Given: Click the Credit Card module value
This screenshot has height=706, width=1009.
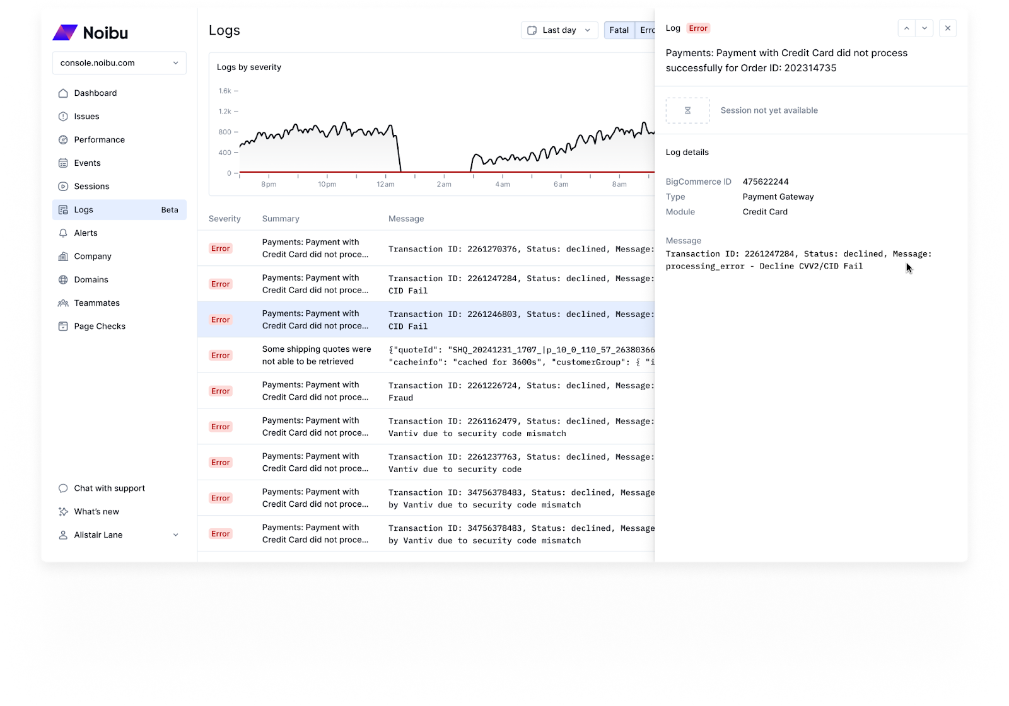Looking at the screenshot, I should [x=765, y=212].
